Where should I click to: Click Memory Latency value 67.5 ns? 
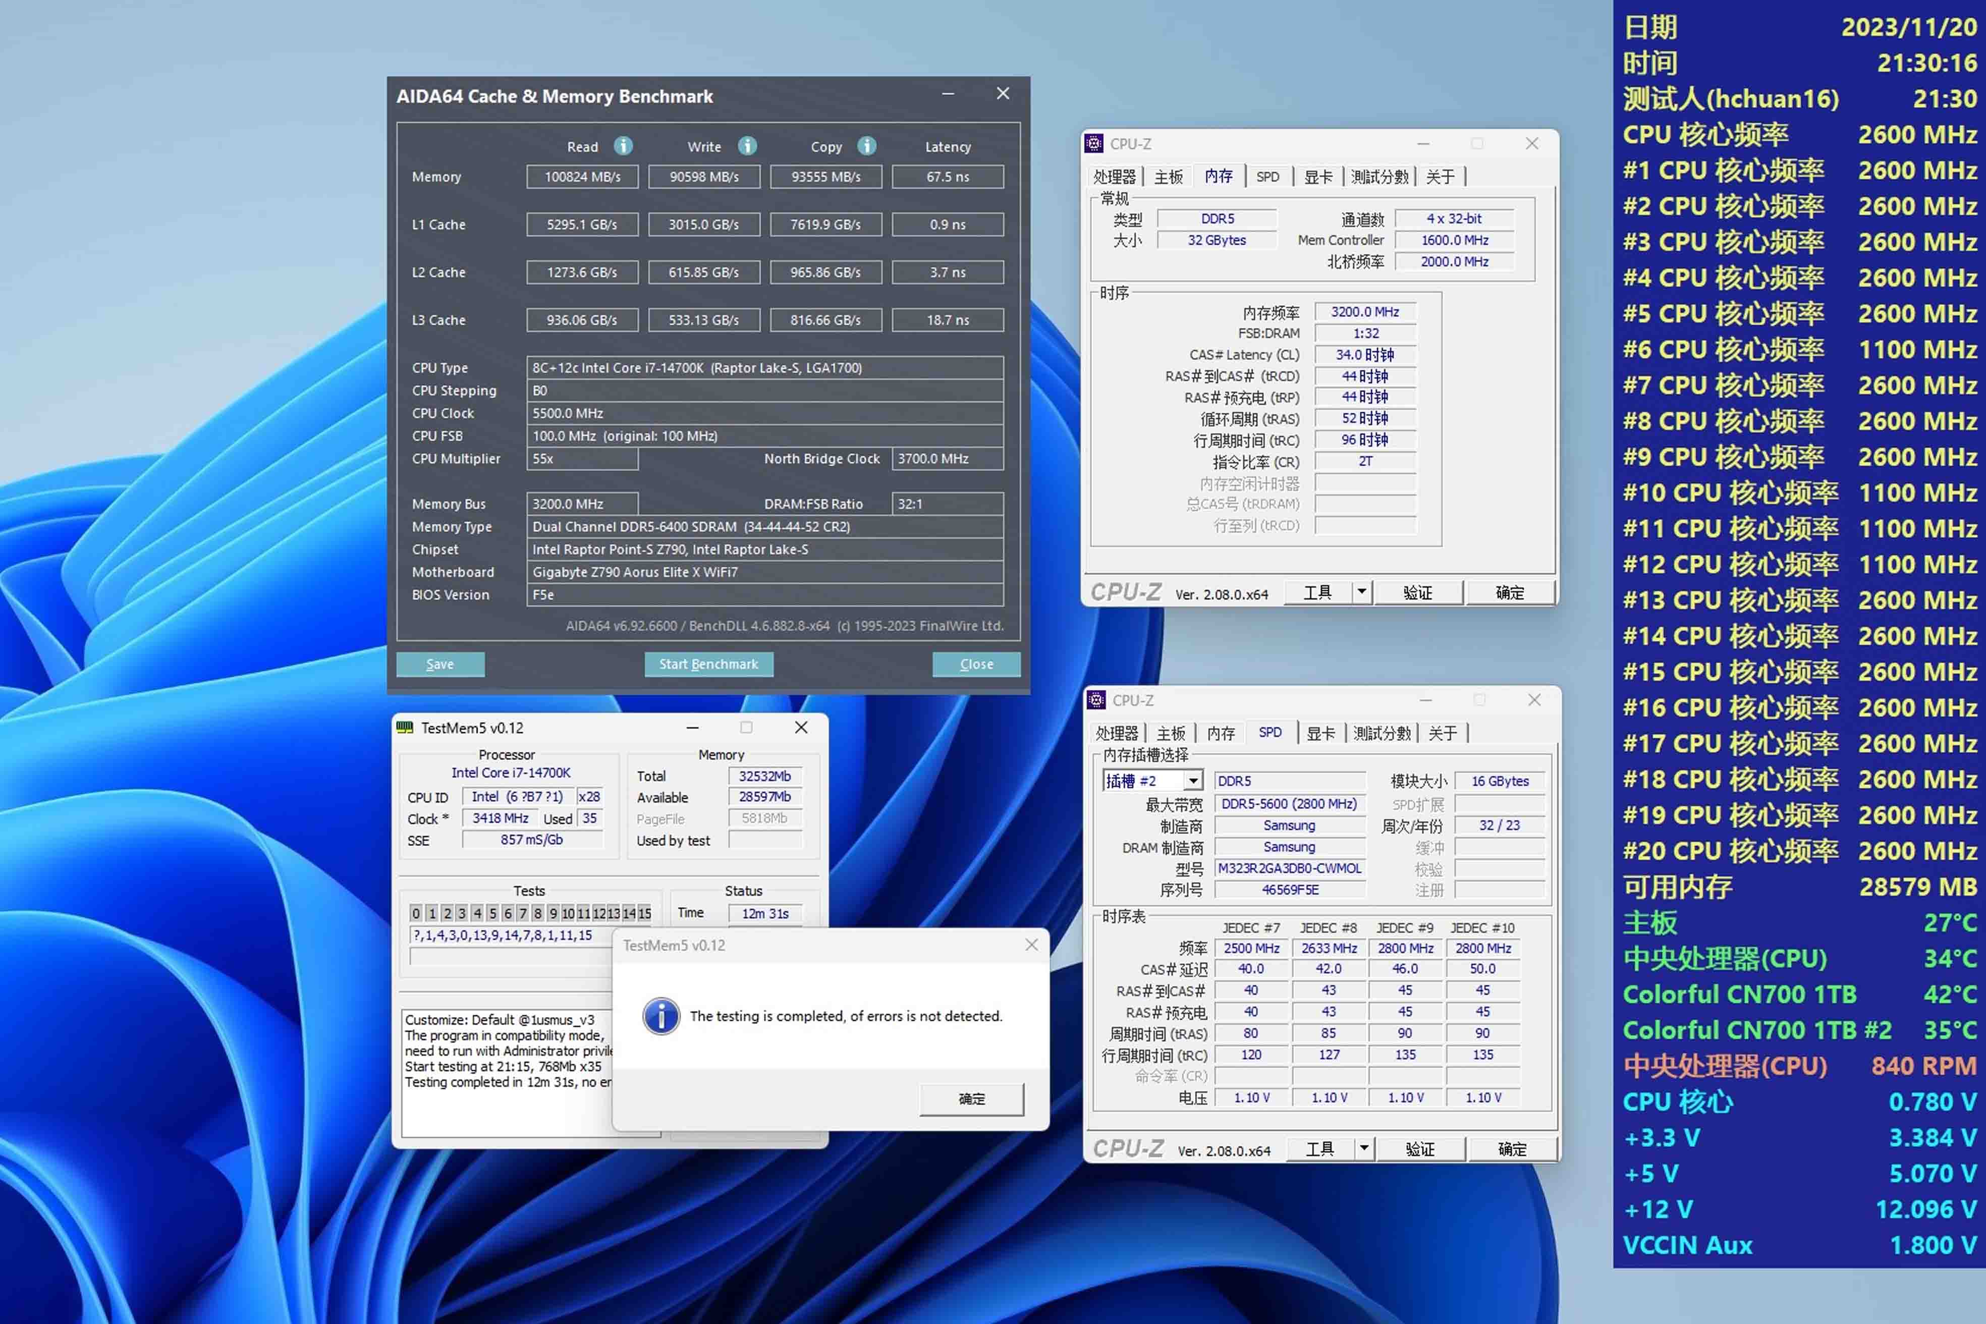[948, 177]
